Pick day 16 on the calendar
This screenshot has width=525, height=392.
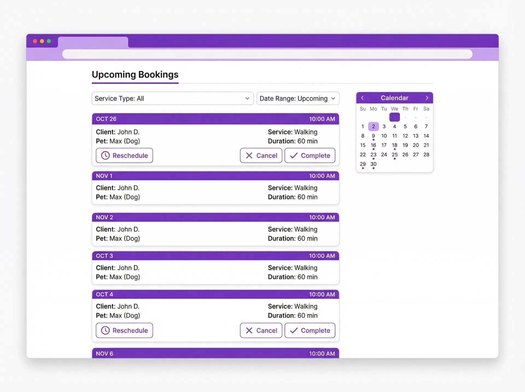tap(373, 145)
